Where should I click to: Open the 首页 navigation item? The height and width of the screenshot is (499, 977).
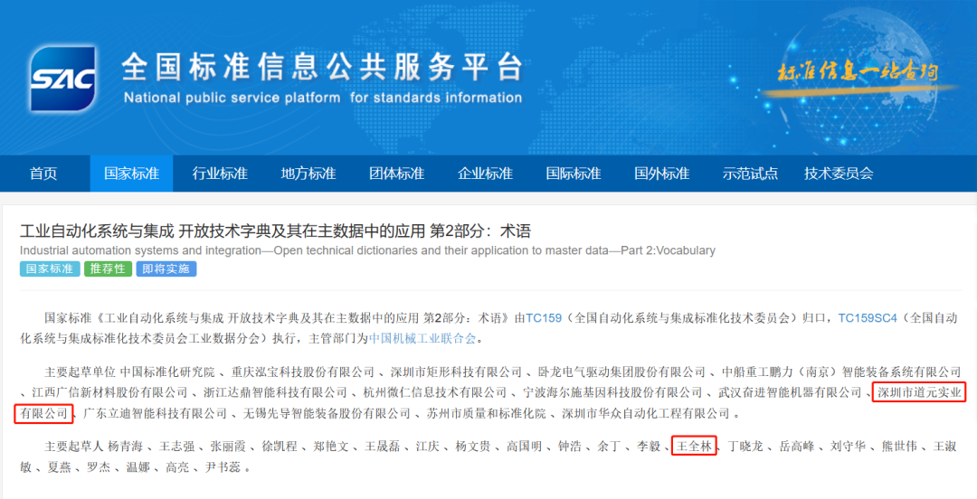(43, 174)
